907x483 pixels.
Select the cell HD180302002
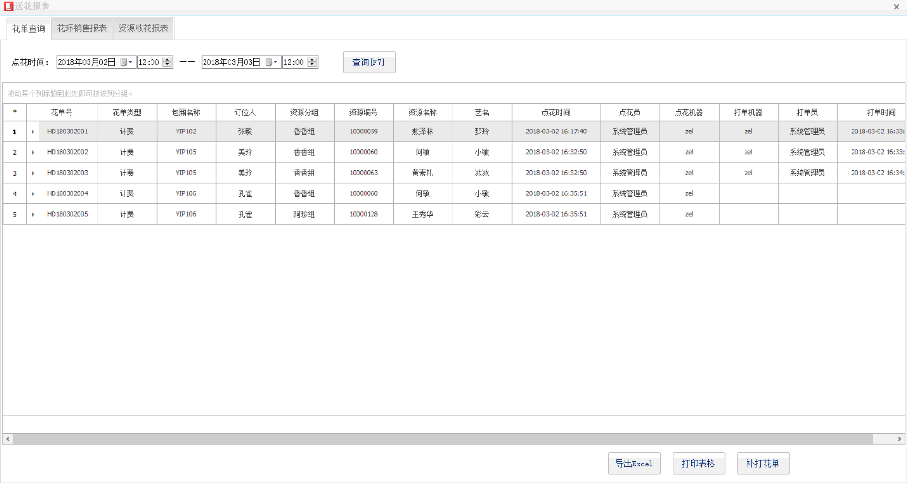click(68, 152)
